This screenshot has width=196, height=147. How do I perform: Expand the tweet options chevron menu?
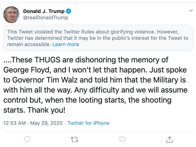pos(191,10)
